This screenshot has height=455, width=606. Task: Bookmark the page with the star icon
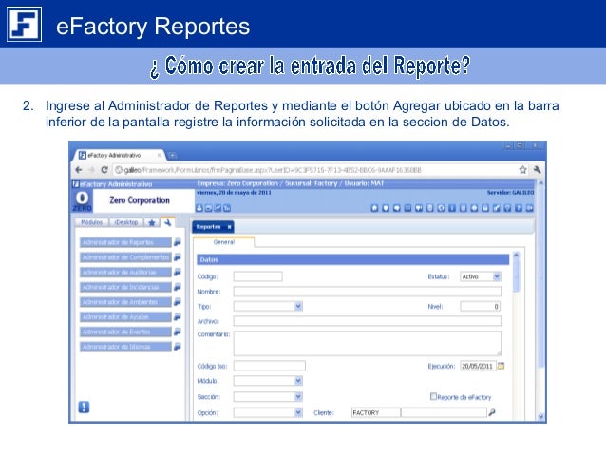click(x=523, y=170)
